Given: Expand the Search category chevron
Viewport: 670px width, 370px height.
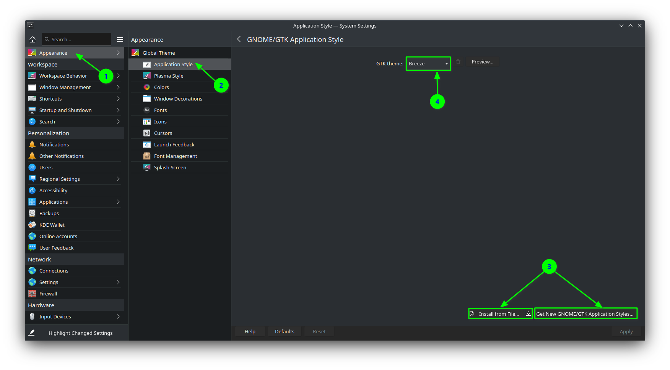Looking at the screenshot, I should 118,122.
